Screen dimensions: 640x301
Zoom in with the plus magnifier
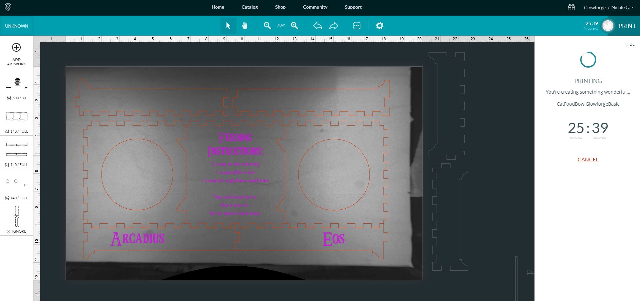tap(295, 26)
